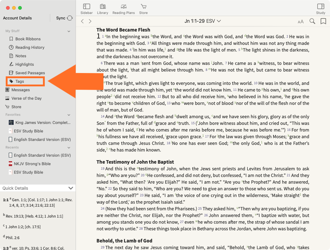
Task: Click verse number 14 in passage
Action: 103,116
